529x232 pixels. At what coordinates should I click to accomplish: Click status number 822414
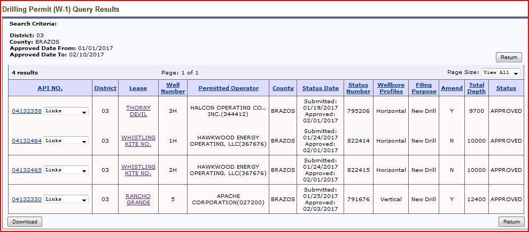click(x=359, y=140)
